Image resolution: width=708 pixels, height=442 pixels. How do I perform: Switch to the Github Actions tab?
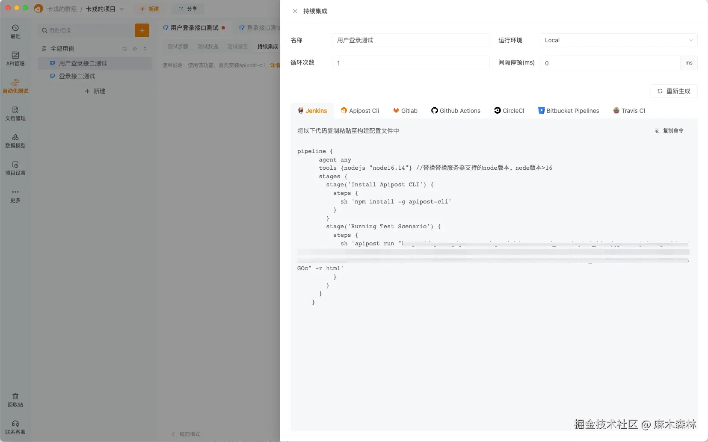pos(456,111)
